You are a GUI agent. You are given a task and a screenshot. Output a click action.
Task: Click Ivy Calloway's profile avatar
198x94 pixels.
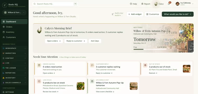click(177, 4)
